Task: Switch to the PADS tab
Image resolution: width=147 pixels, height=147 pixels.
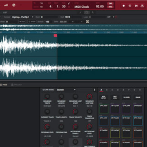Action: [4, 85]
